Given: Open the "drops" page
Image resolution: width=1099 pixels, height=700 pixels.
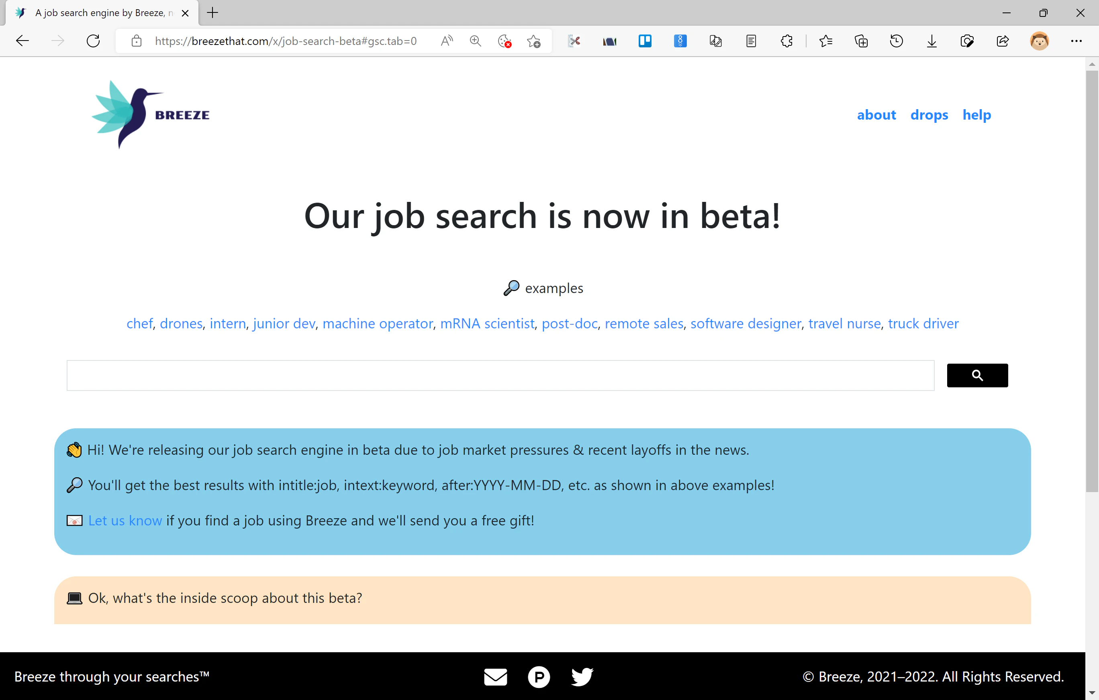Looking at the screenshot, I should coord(929,114).
